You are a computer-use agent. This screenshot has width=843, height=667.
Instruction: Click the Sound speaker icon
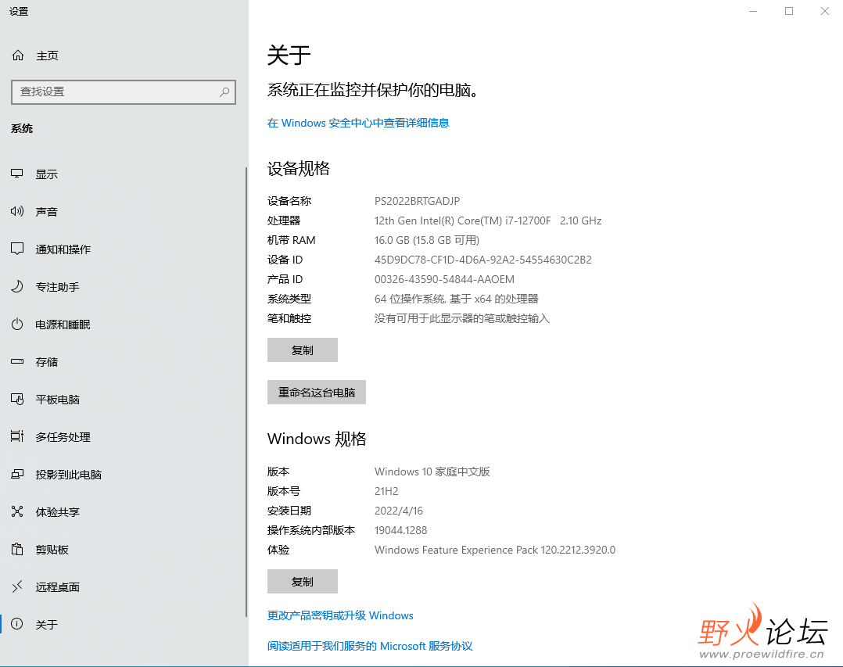point(17,211)
